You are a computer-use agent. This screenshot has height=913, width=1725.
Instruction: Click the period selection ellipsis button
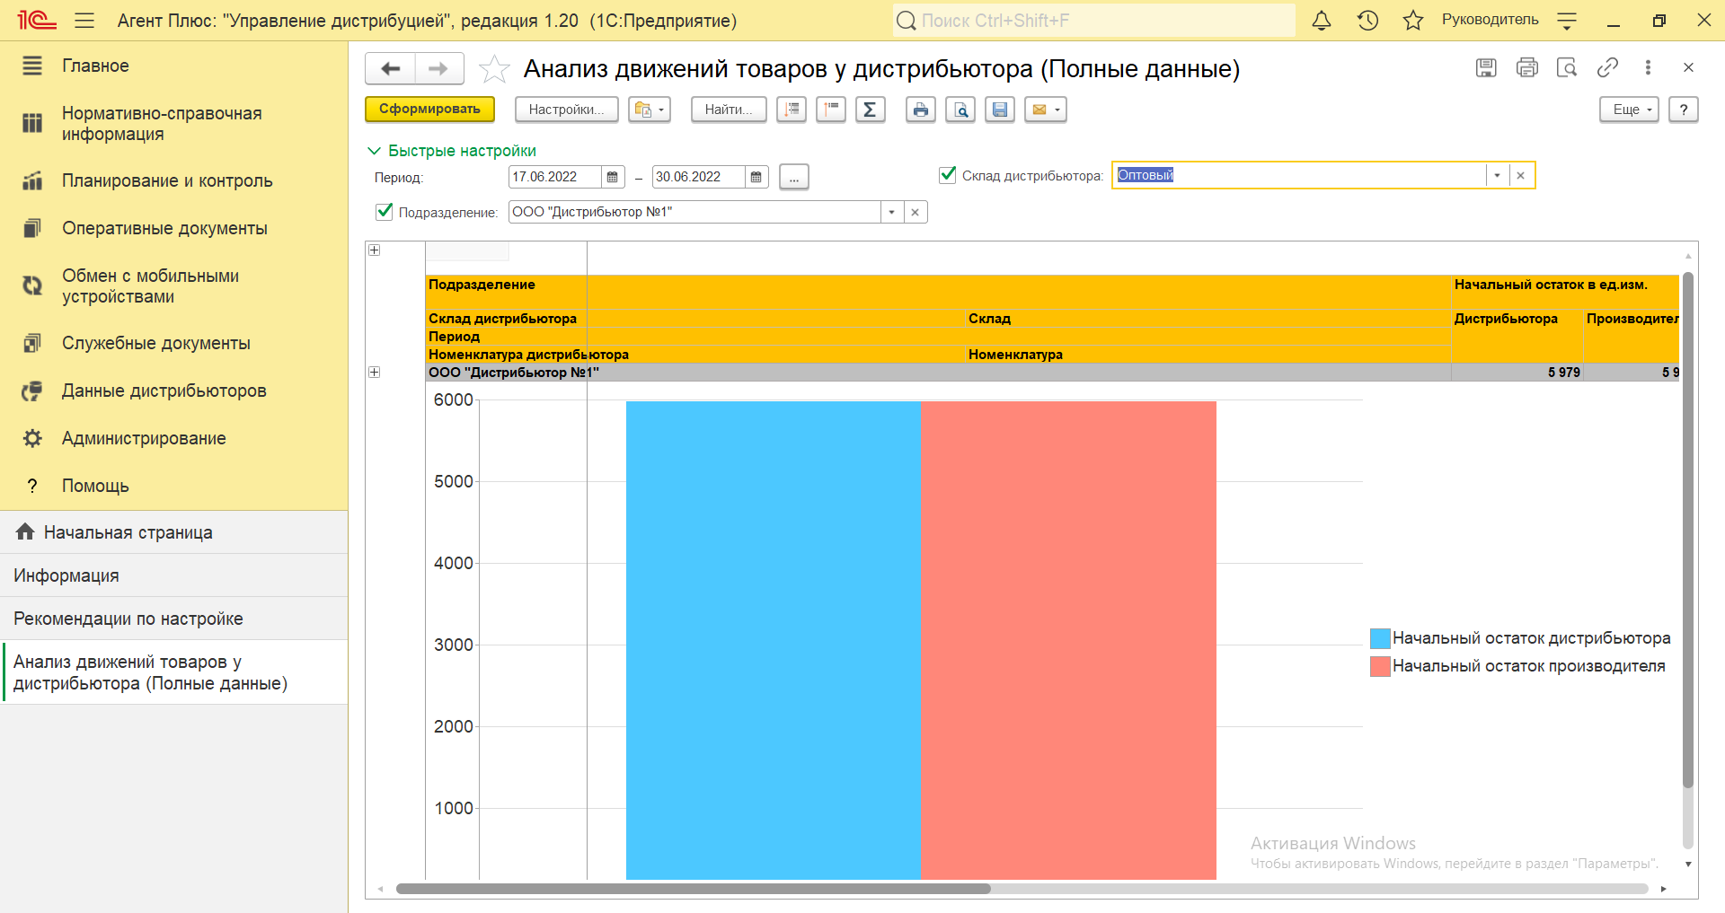coord(794,177)
